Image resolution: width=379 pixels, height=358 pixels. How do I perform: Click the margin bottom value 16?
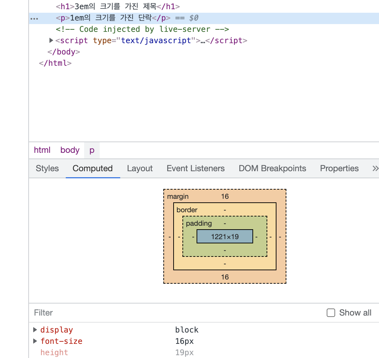point(225,277)
